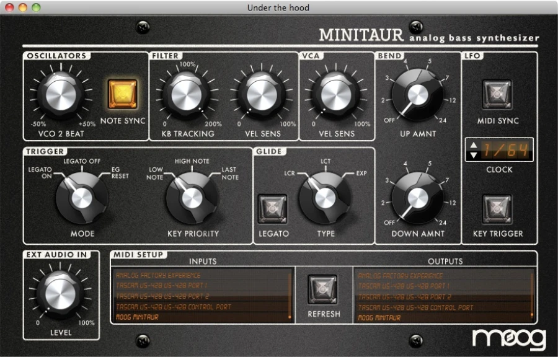558x357 pixels.
Task: Toggle the LFO MIDI SYNC button
Action: coord(497,94)
